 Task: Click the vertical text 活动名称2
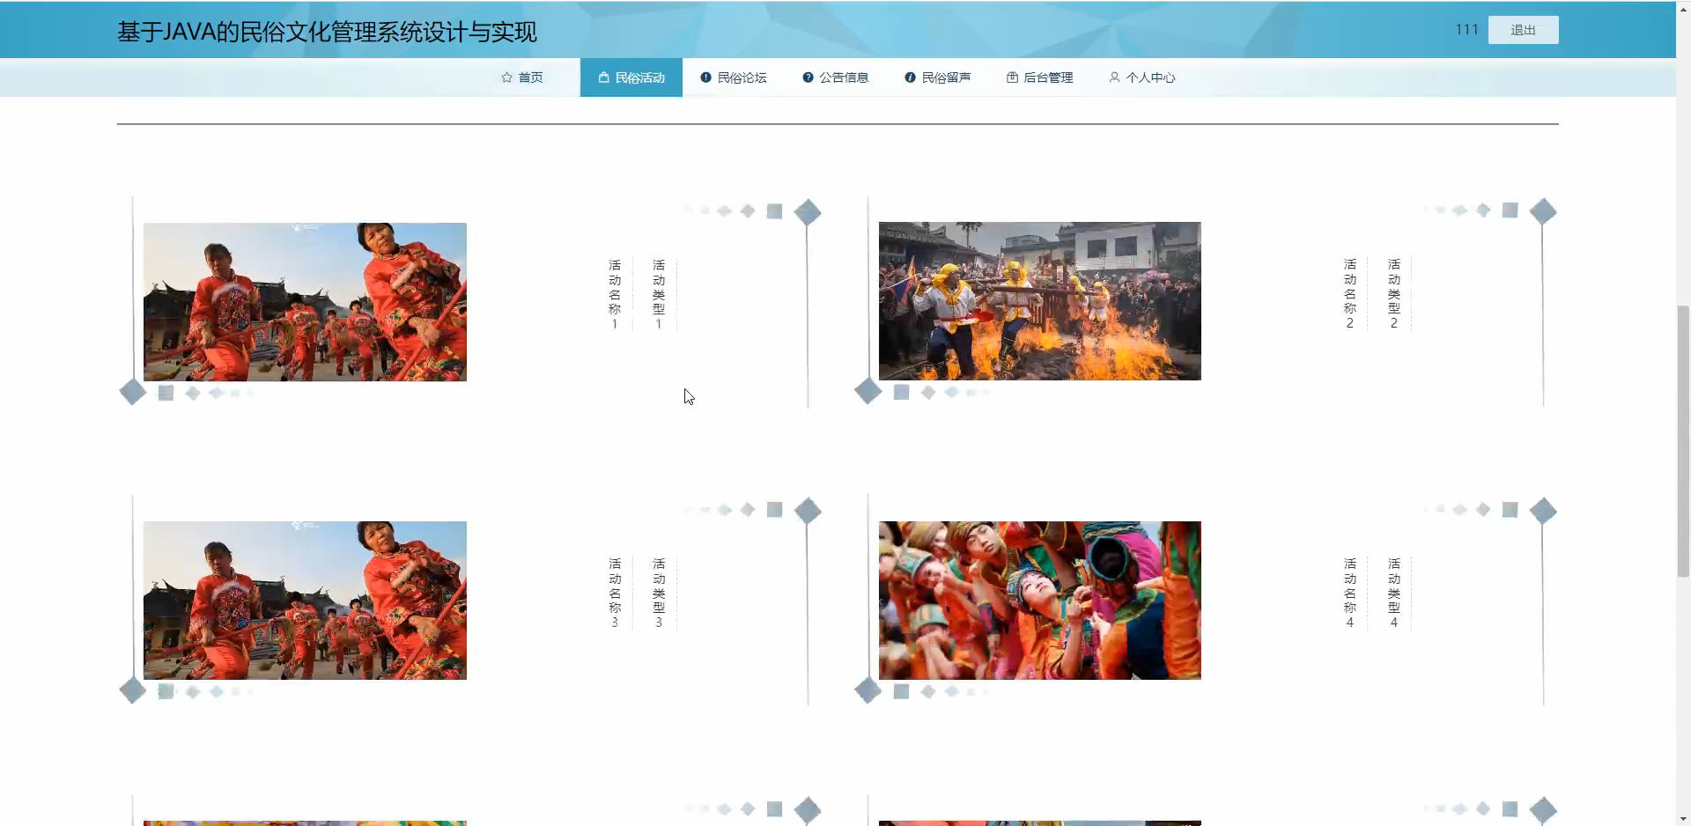tap(1350, 294)
